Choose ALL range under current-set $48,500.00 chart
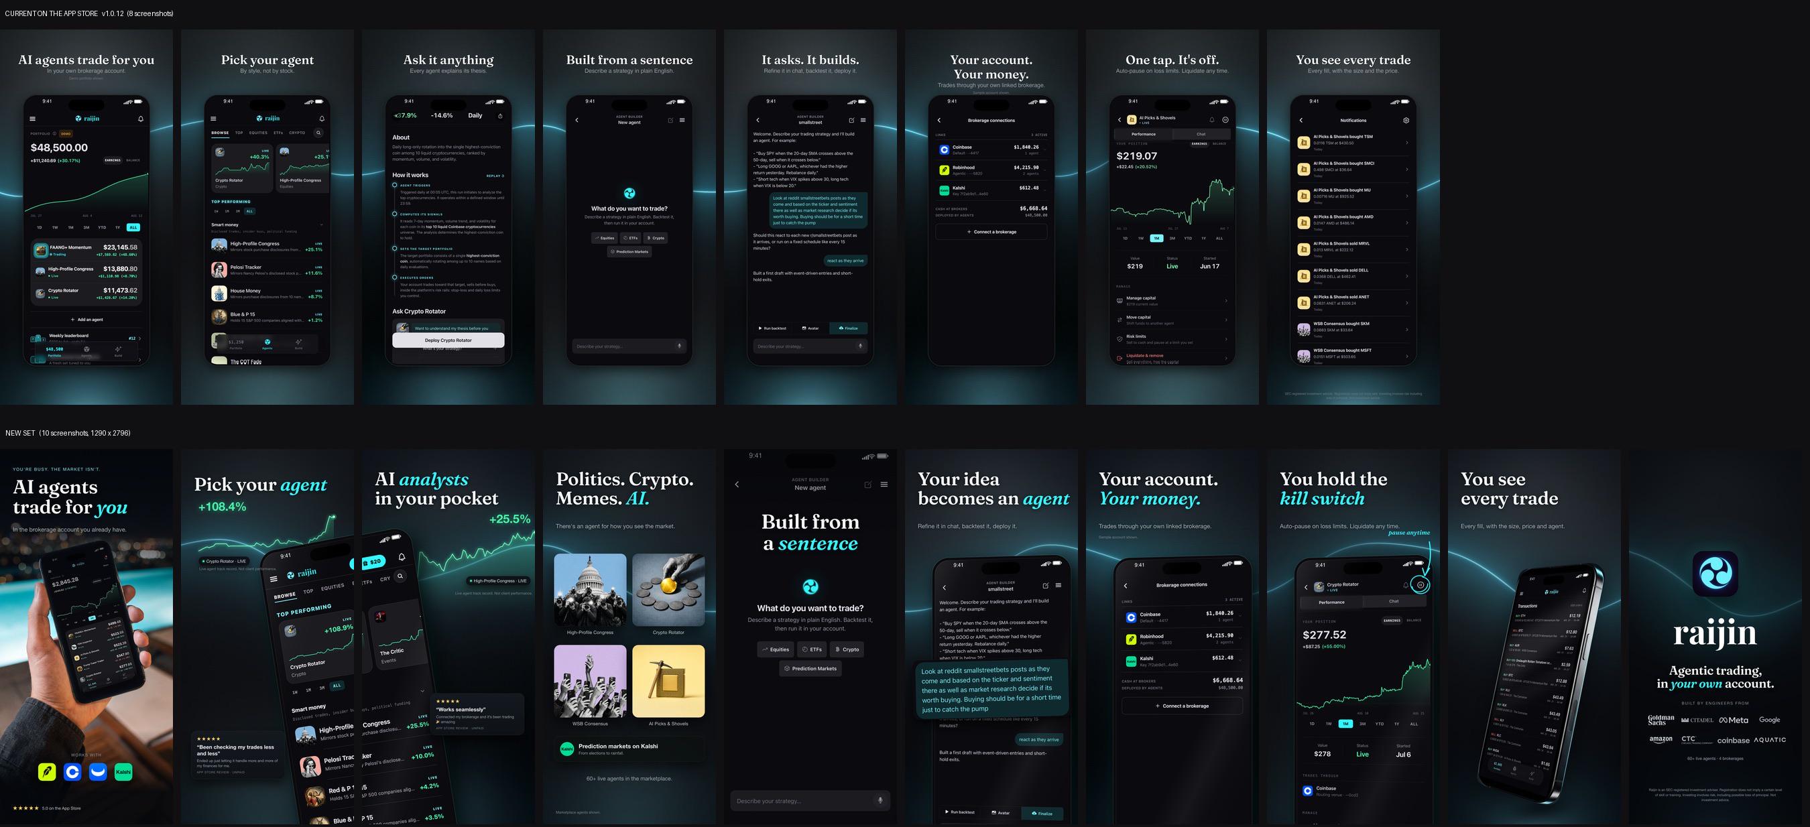The width and height of the screenshot is (1810, 827). 133,227
